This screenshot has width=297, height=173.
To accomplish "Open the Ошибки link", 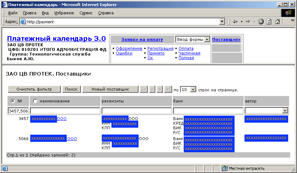I will pyautogui.click(x=124, y=53).
